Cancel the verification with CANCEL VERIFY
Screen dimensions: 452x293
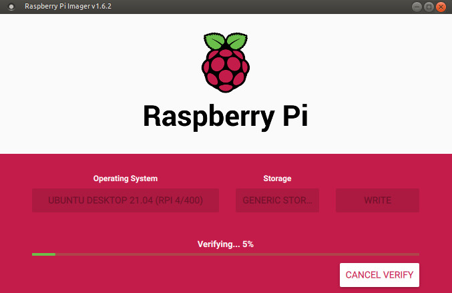(379, 274)
